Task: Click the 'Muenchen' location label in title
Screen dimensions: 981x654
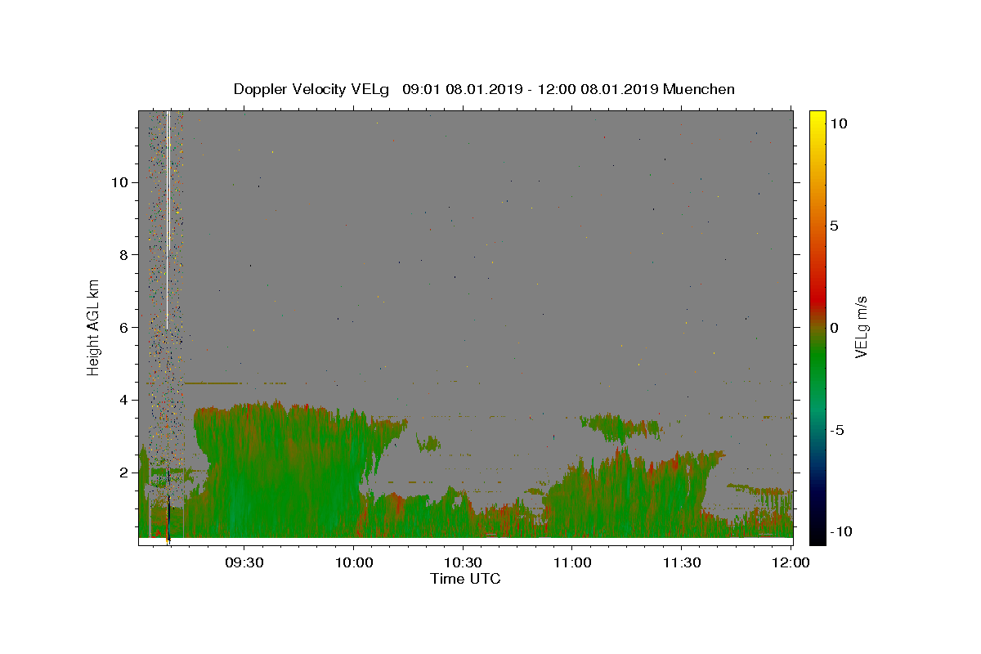Action: [699, 89]
